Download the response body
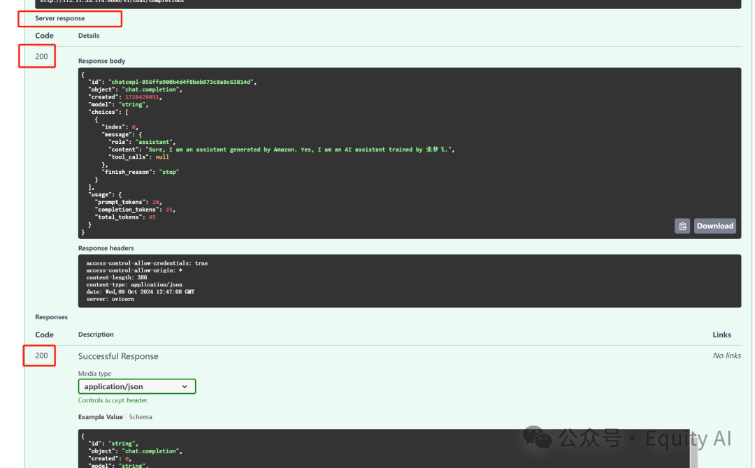The height and width of the screenshot is (468, 755). (714, 226)
